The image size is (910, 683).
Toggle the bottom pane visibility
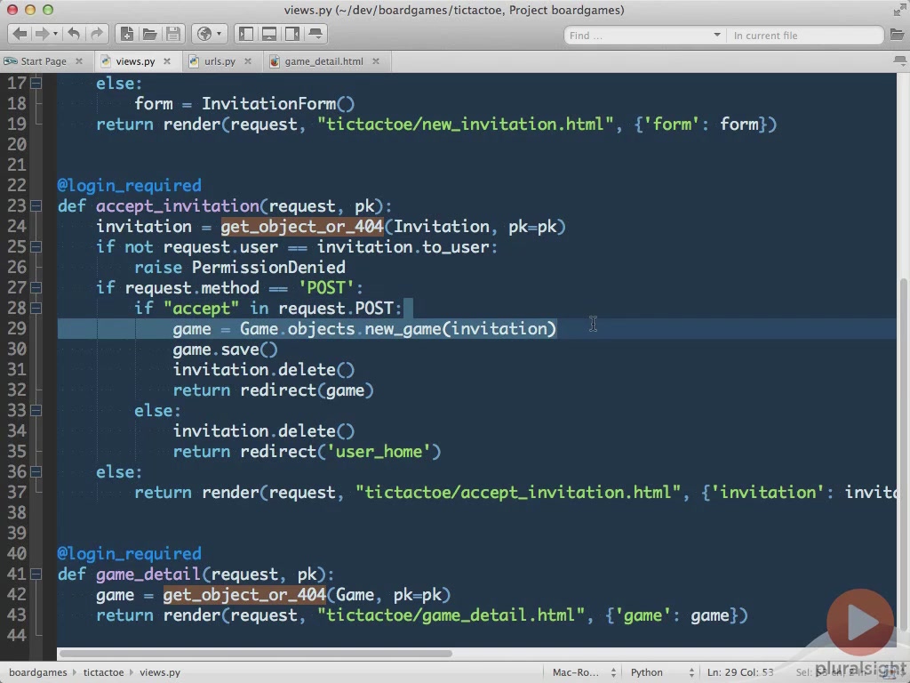[x=269, y=35]
